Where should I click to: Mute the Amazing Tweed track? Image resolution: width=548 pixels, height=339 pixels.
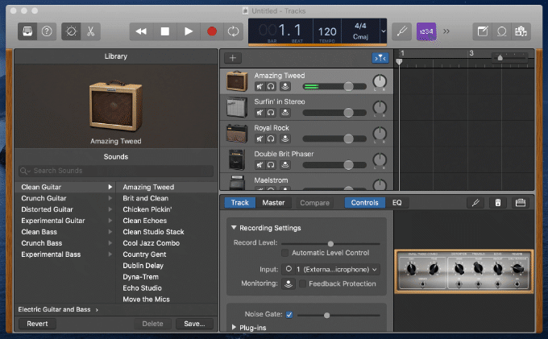(x=259, y=86)
